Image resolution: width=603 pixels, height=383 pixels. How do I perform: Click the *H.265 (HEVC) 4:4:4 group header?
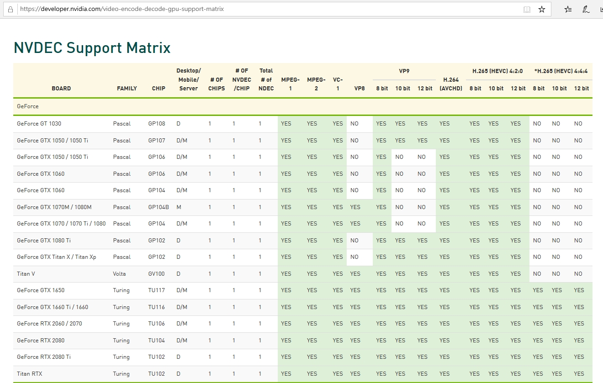coord(561,71)
